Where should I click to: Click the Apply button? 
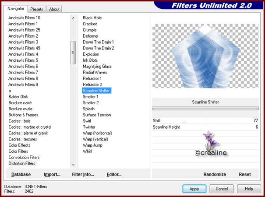click(194, 189)
